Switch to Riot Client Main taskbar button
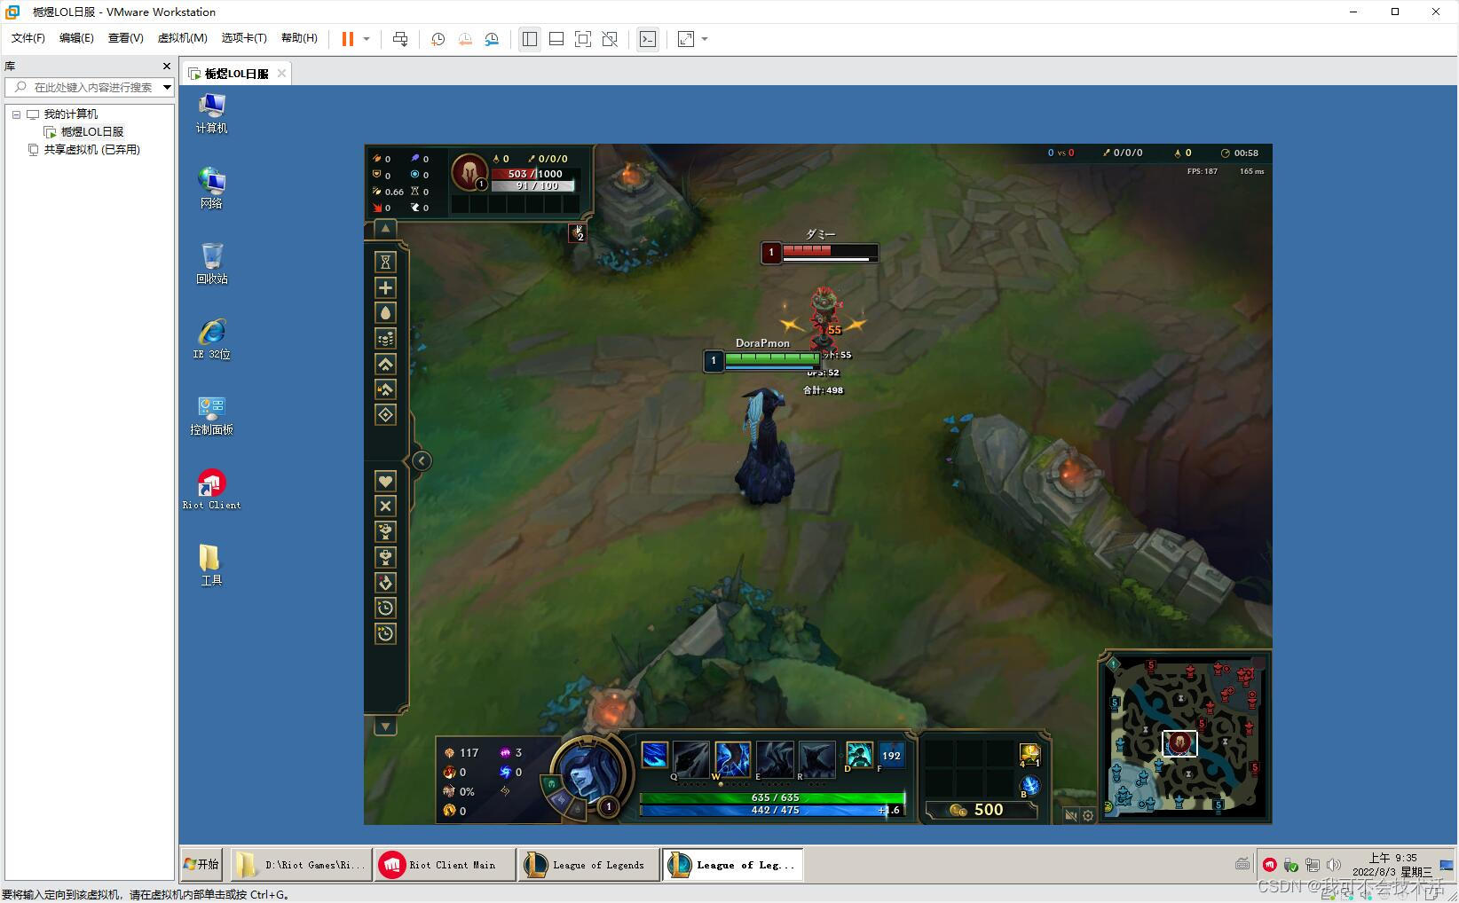 click(444, 864)
